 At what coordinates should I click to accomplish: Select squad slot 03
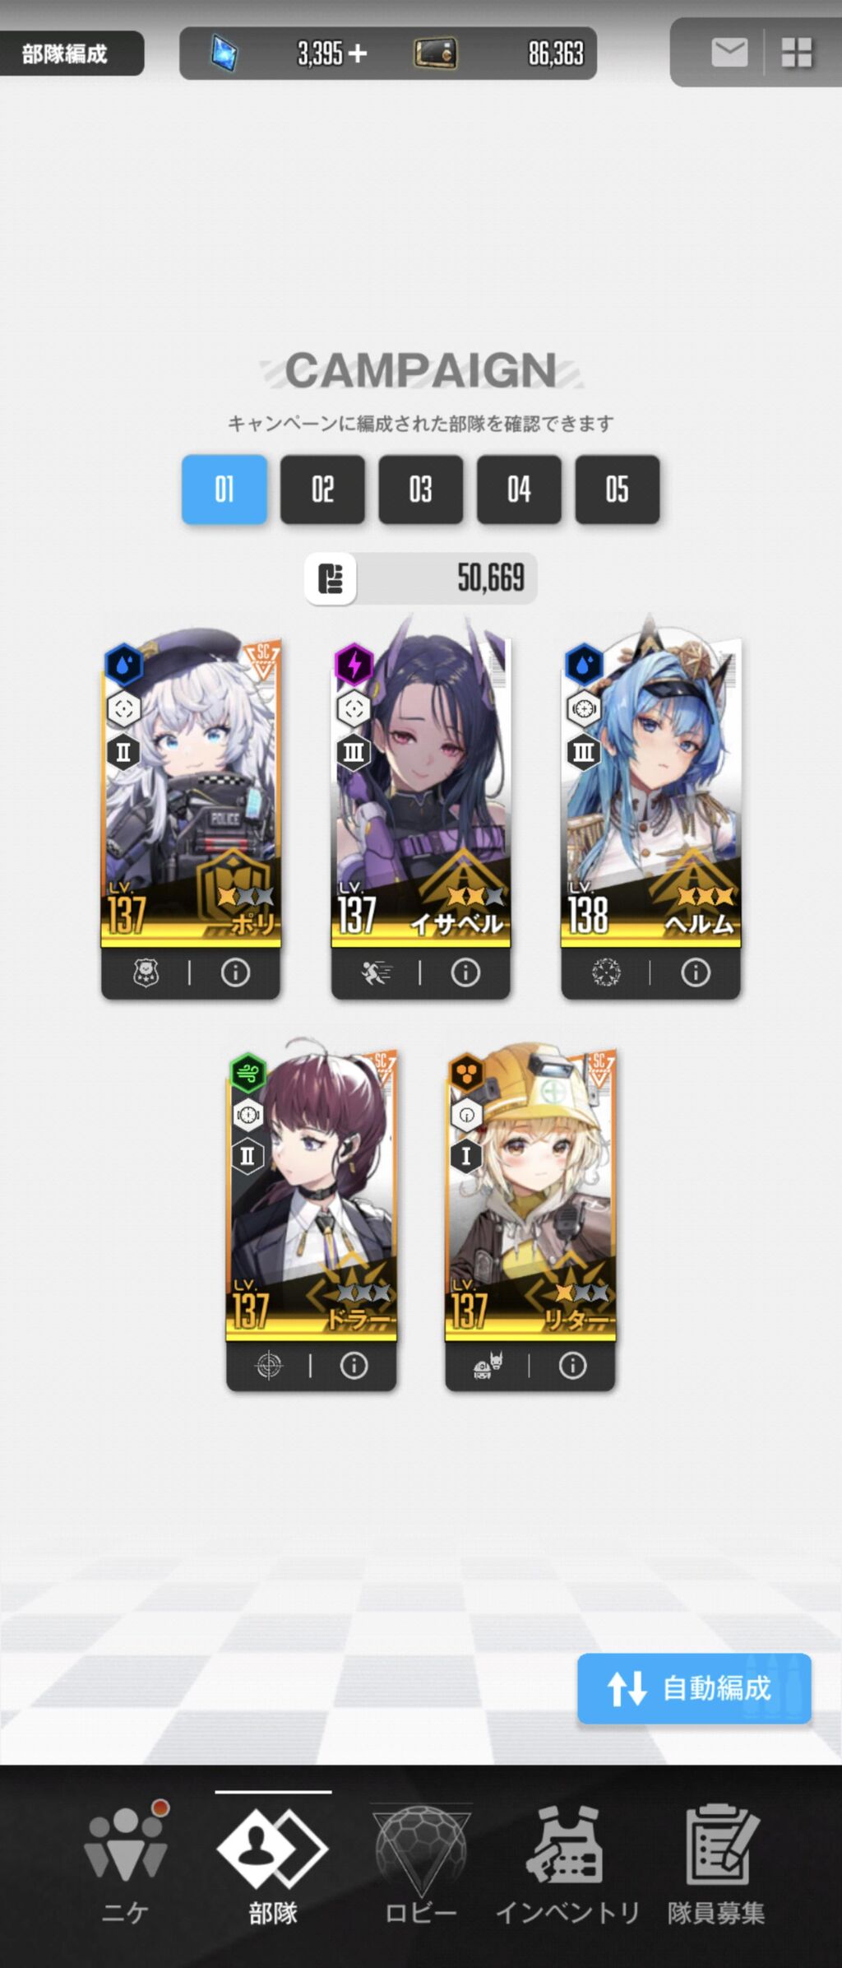[x=421, y=490]
